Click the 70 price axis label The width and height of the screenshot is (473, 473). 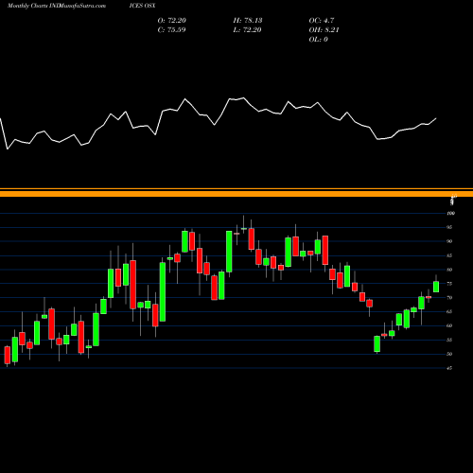pos(449,298)
